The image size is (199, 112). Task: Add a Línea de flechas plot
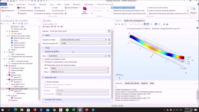coord(71,8)
